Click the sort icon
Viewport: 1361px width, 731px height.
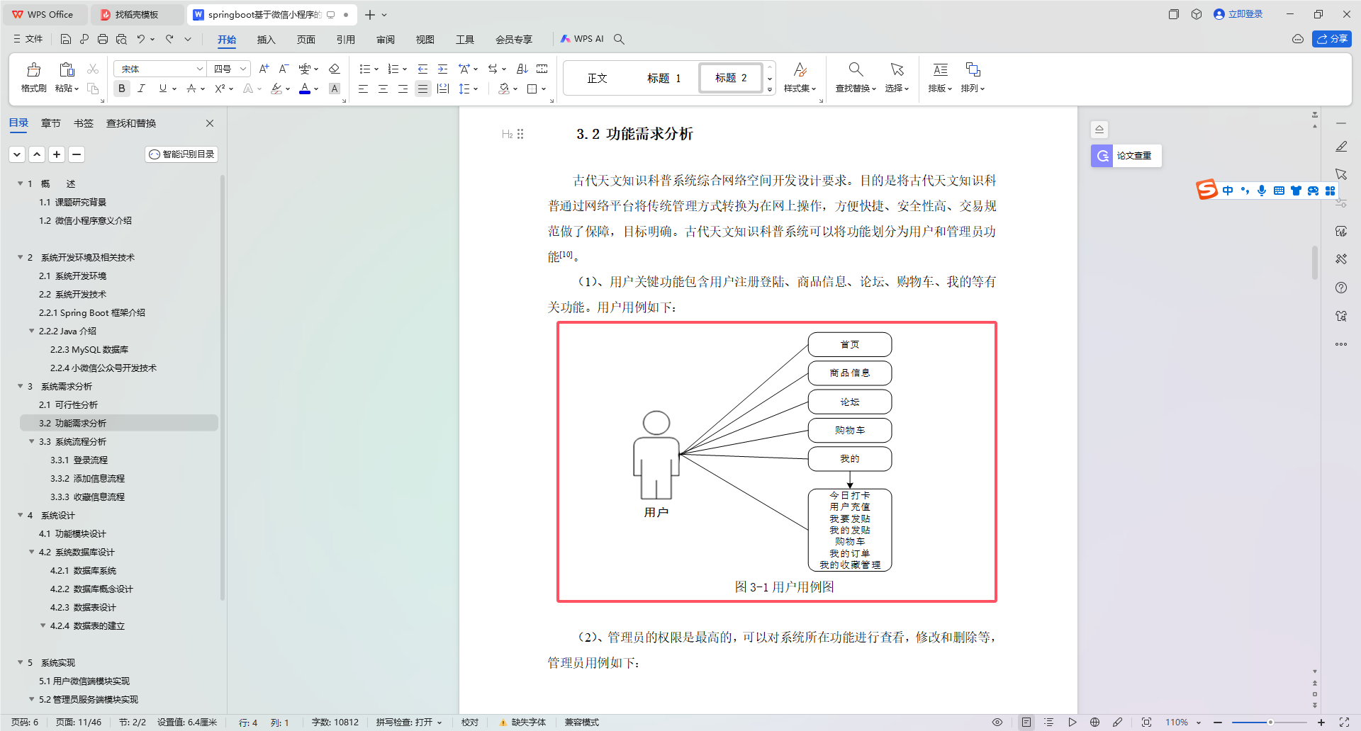522,69
